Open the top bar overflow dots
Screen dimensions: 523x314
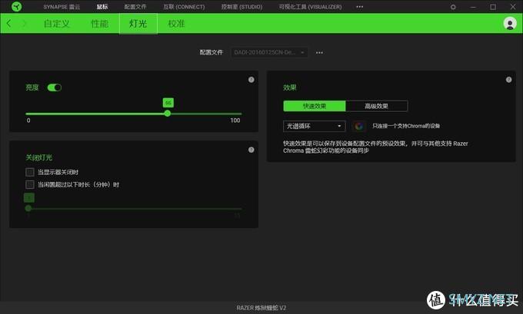pos(360,7)
